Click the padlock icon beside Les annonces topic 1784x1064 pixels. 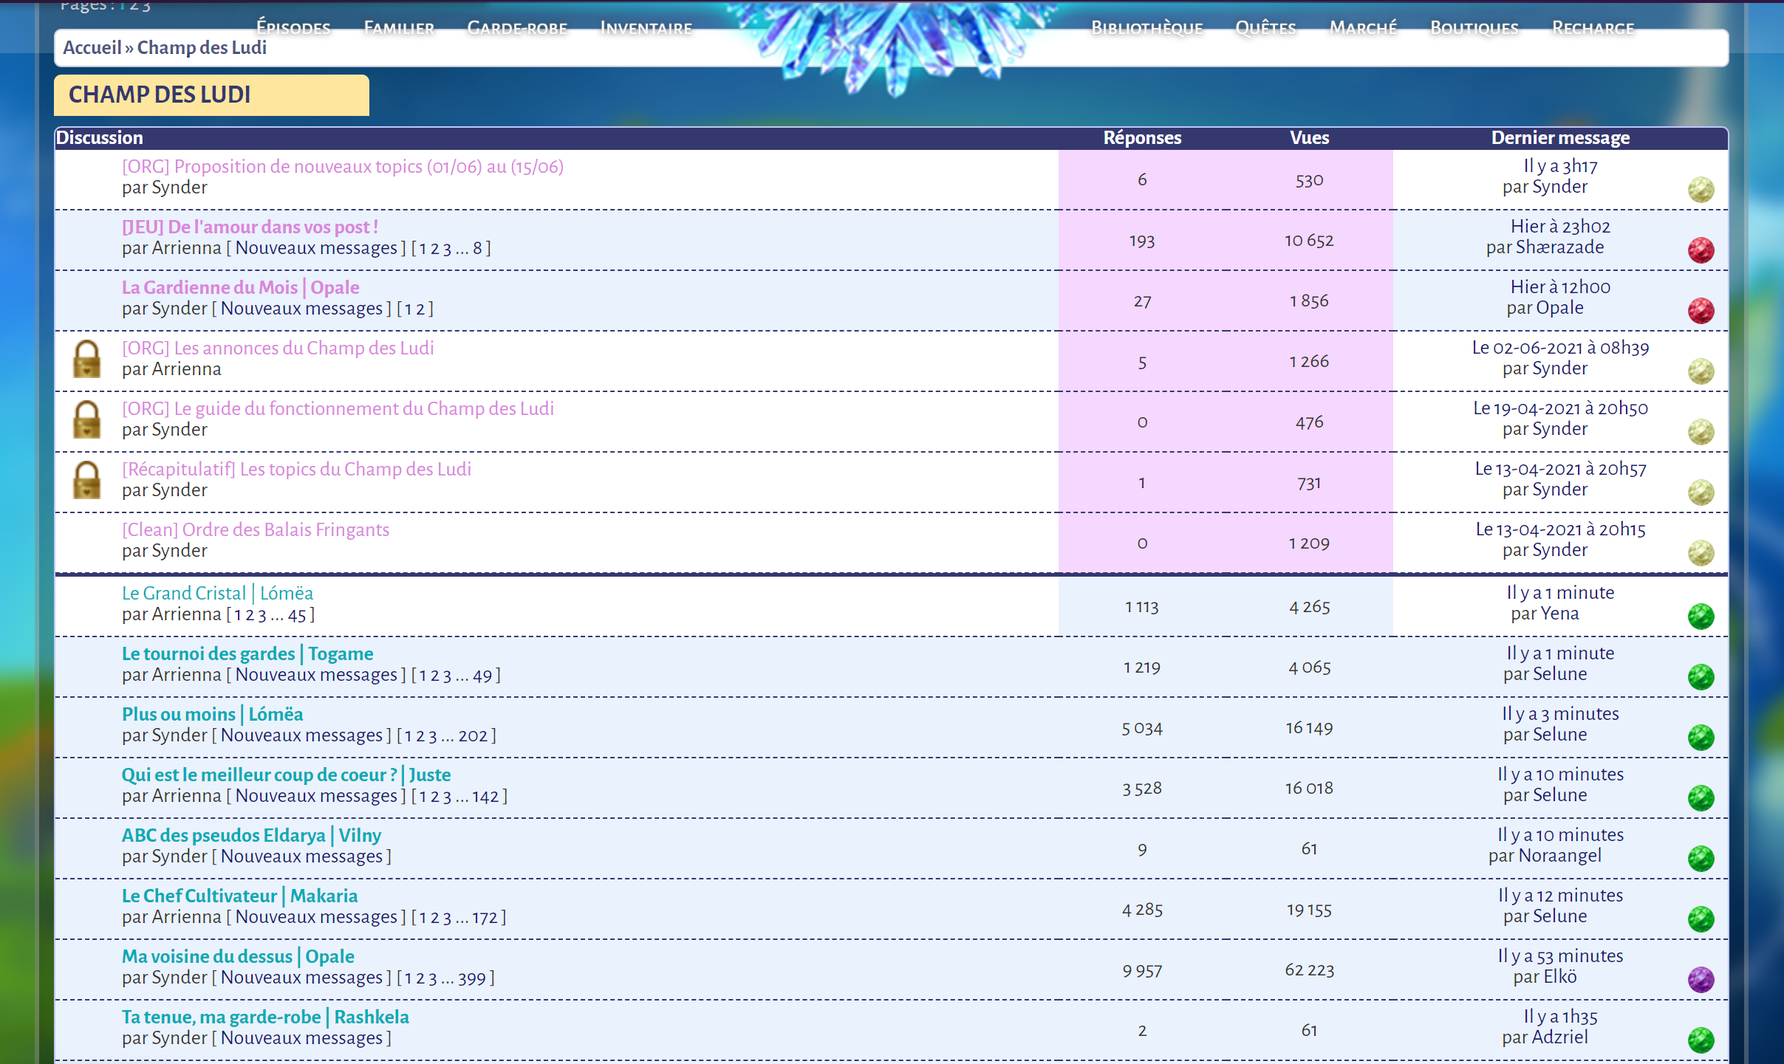tap(87, 360)
